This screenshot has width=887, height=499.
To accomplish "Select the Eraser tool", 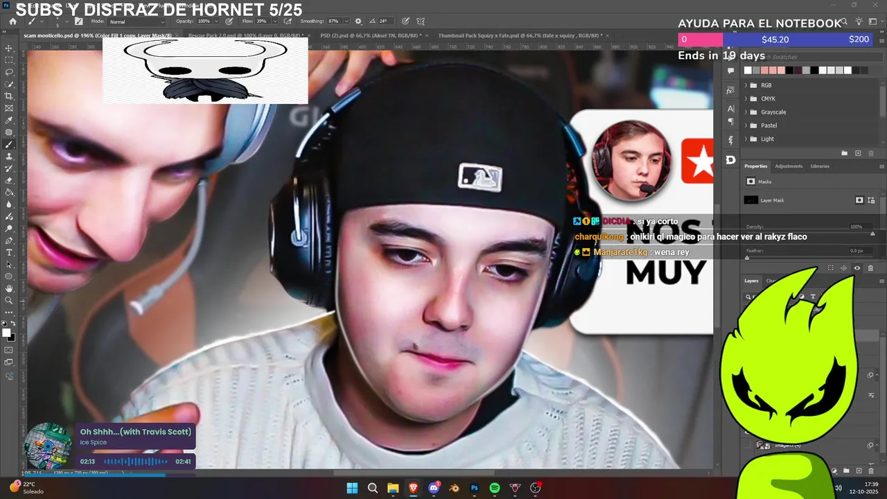I will (9, 180).
